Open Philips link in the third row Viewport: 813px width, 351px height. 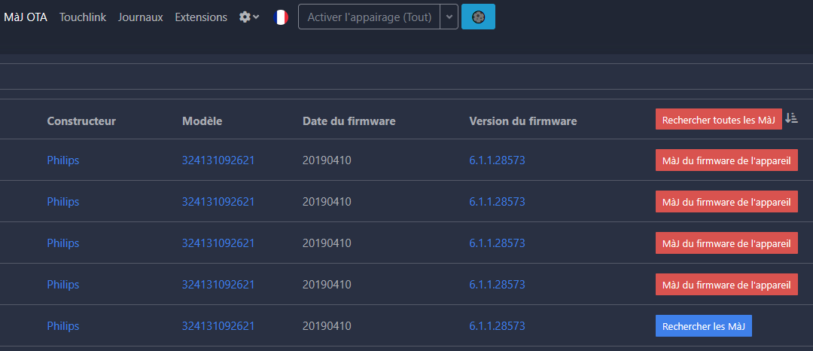[x=63, y=243]
